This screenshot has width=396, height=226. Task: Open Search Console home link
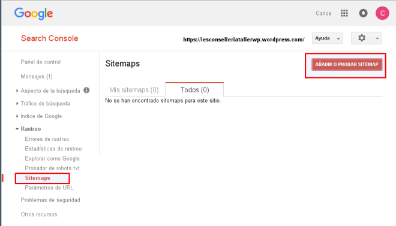click(49, 38)
